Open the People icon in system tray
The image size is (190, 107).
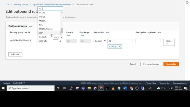click(150, 88)
